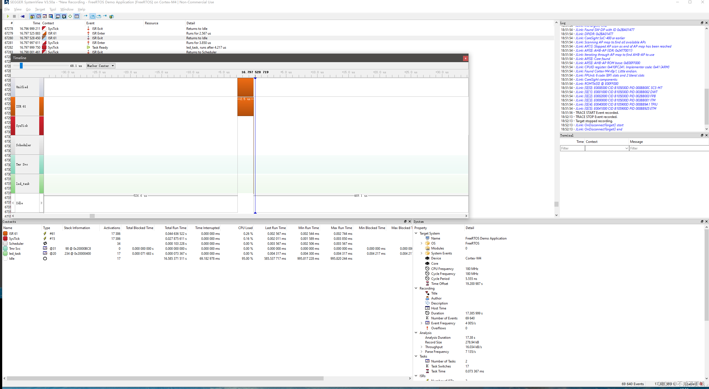709x389 pixels.
Task: Collapse the Target System tree node
Action: (416, 233)
